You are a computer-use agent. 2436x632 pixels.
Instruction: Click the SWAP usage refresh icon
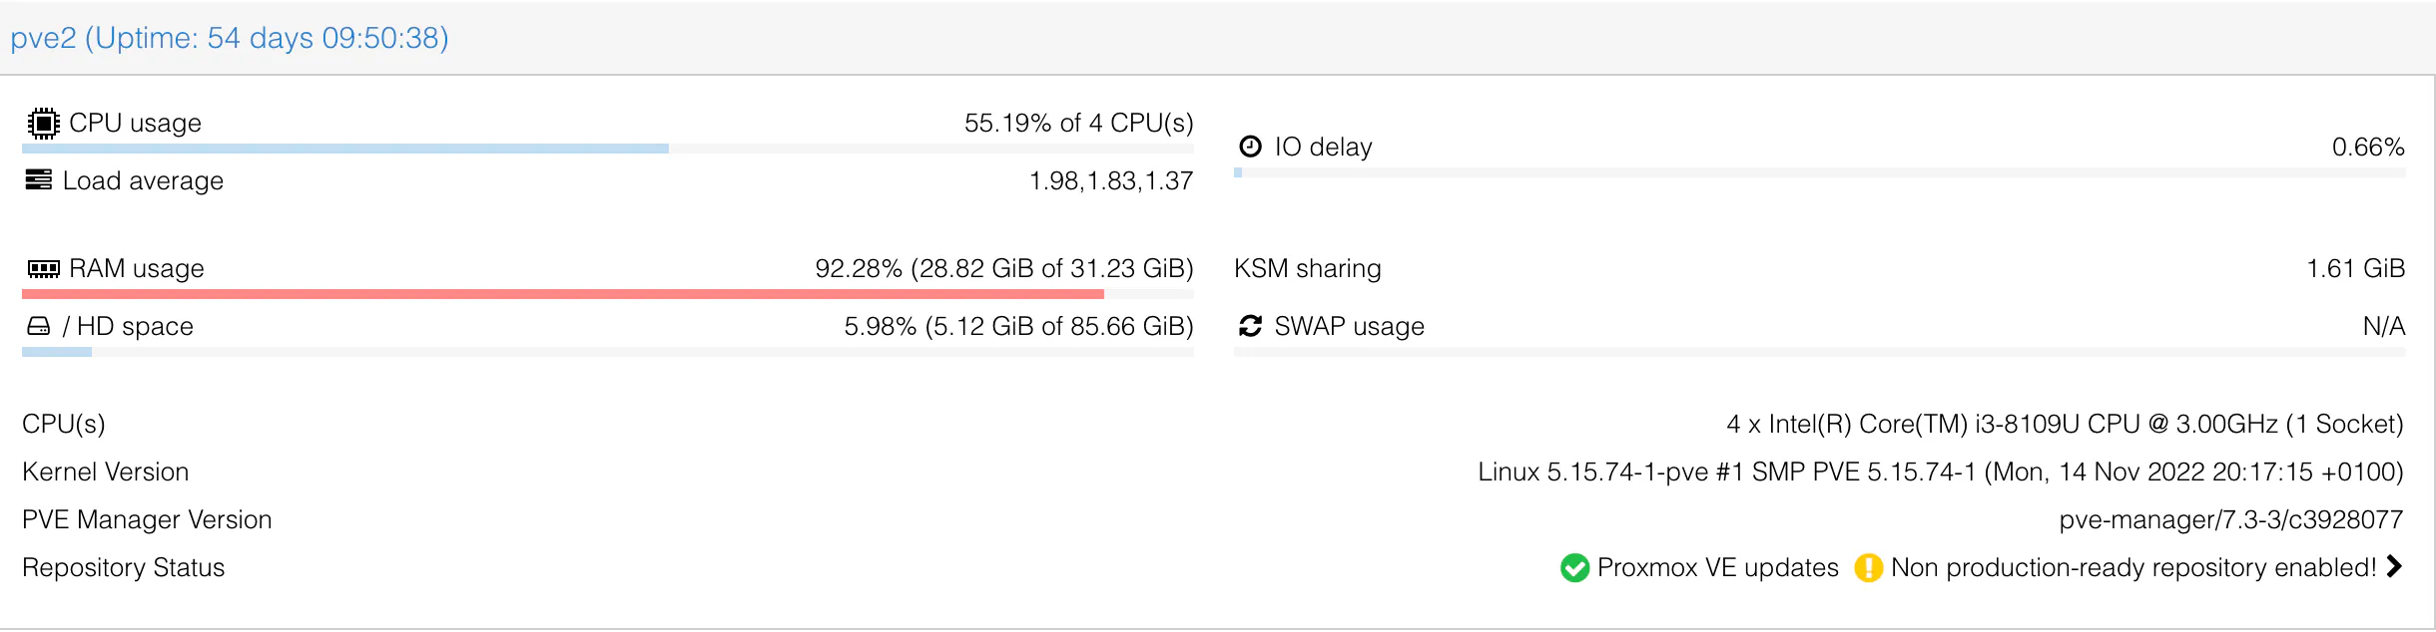pyautogui.click(x=1250, y=326)
